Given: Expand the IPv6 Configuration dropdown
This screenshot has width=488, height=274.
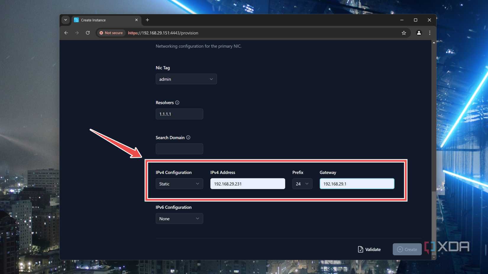Looking at the screenshot, I should (179, 218).
